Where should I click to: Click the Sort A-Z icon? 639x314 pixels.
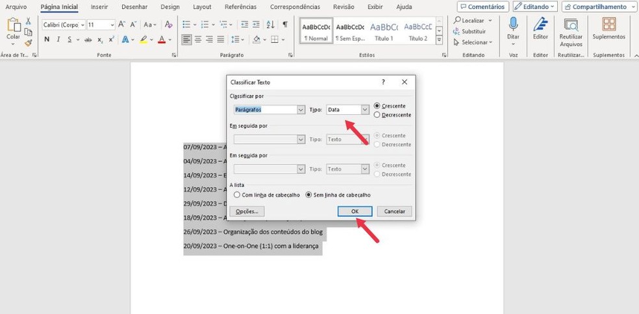click(x=271, y=25)
